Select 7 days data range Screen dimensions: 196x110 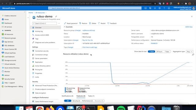(167, 52)
